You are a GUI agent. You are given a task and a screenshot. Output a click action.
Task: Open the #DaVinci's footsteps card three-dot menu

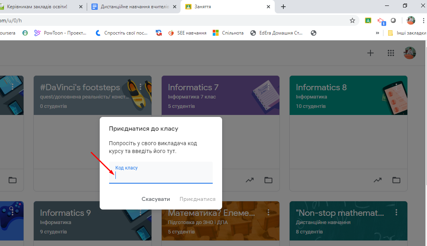[x=141, y=87]
